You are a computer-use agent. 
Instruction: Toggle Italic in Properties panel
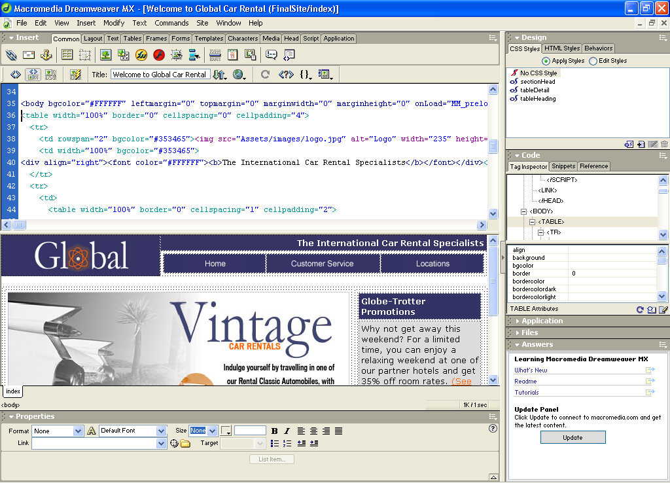tap(287, 431)
